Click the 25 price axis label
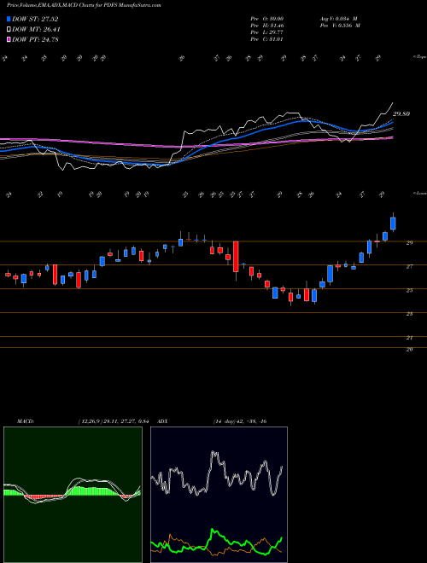The width and height of the screenshot is (427, 563). pyautogui.click(x=409, y=291)
